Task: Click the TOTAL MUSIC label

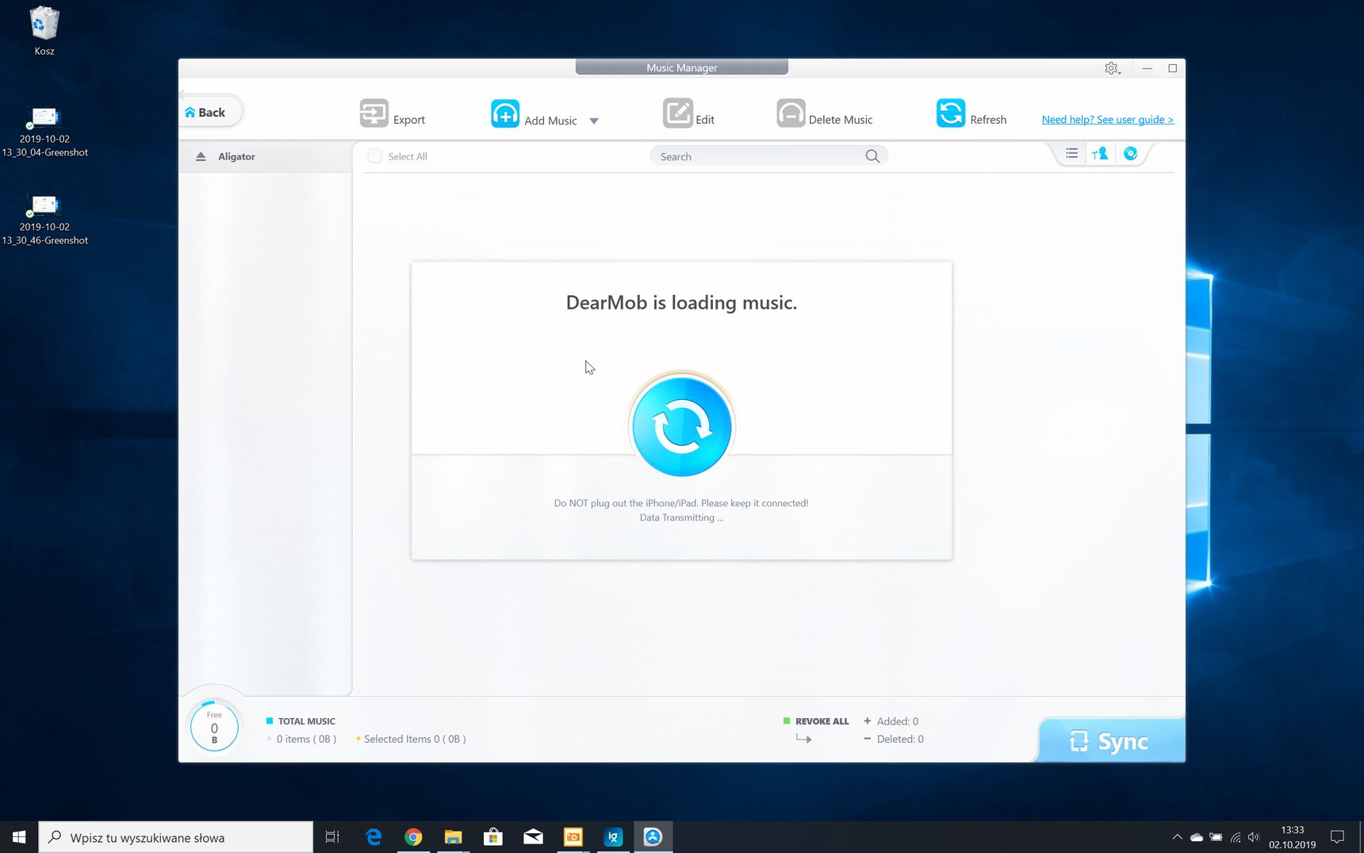Action: point(306,721)
